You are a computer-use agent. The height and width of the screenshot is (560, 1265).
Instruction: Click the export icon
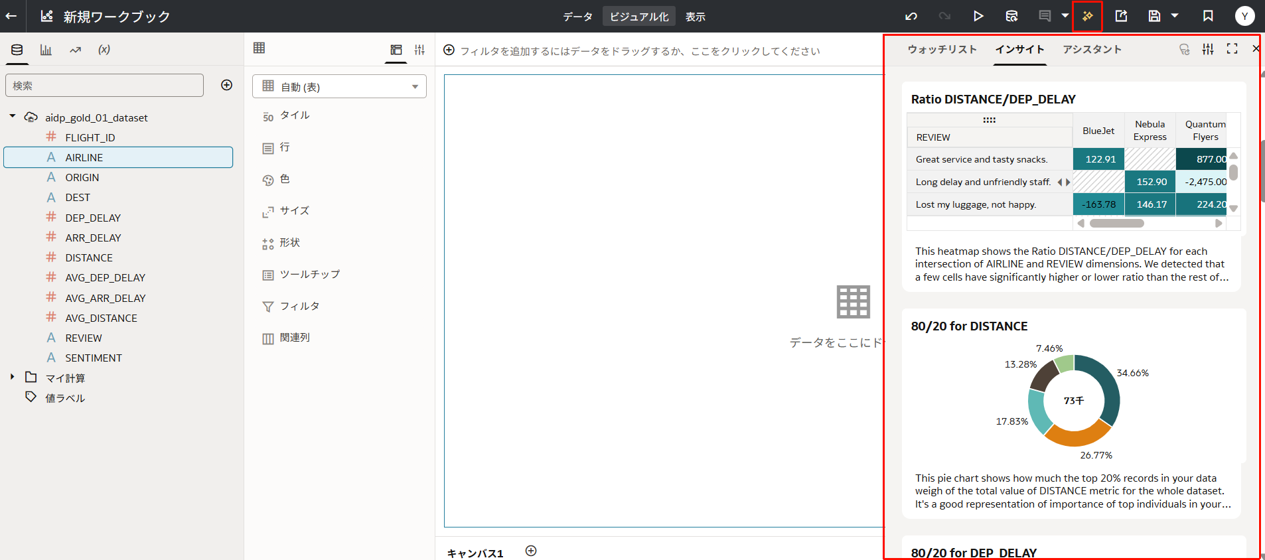(1121, 16)
